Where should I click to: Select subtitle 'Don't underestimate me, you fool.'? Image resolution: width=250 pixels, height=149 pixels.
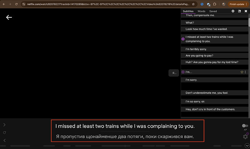click(214, 93)
